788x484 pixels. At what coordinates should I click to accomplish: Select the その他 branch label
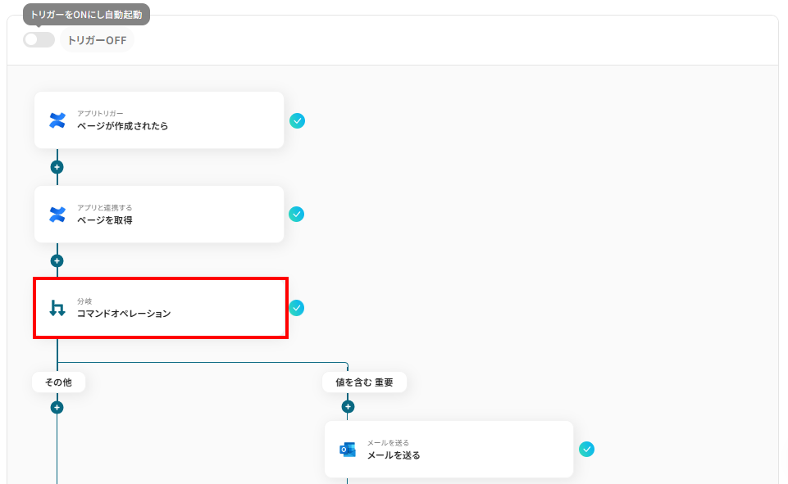click(x=58, y=382)
